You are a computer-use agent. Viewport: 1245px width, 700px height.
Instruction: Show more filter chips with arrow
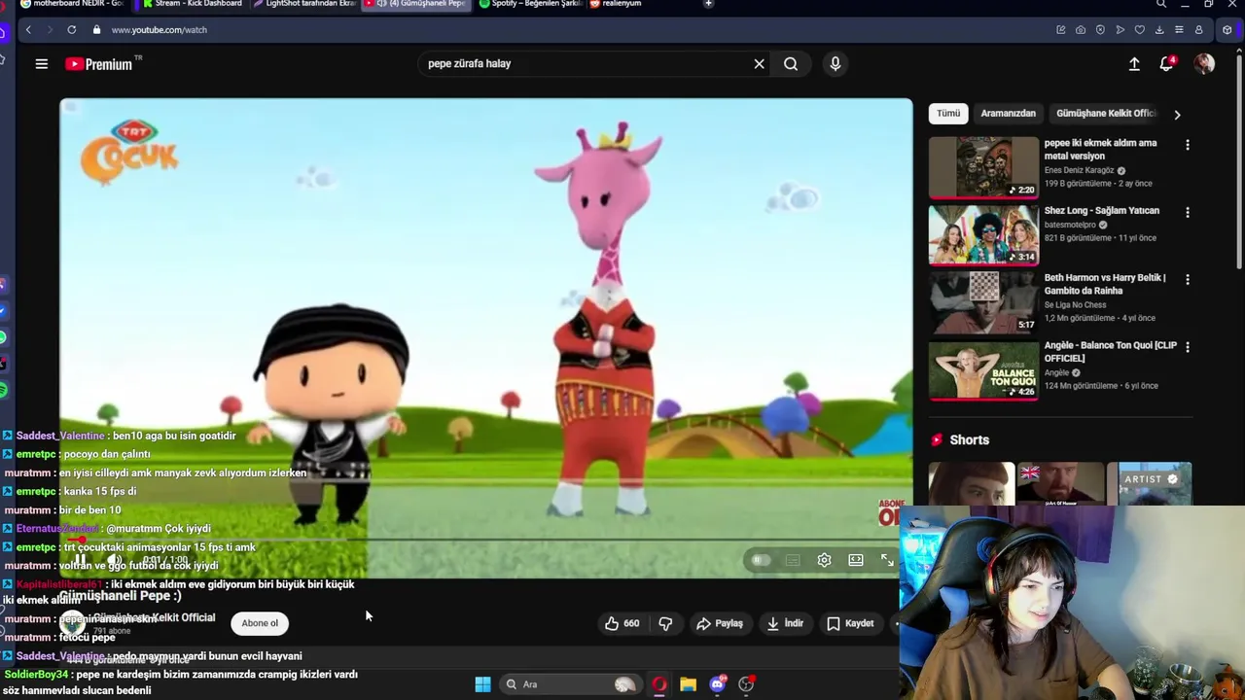coord(1177,115)
